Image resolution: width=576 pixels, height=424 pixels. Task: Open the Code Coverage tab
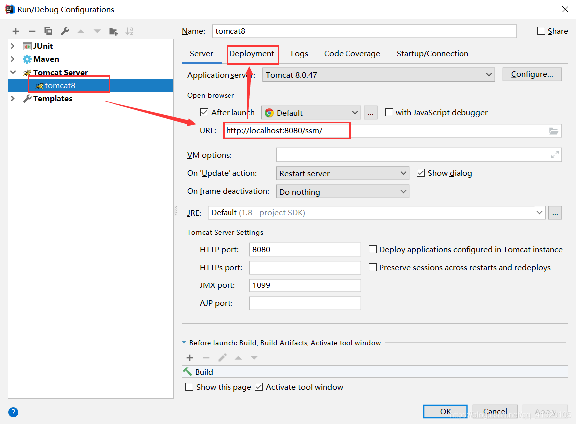352,54
